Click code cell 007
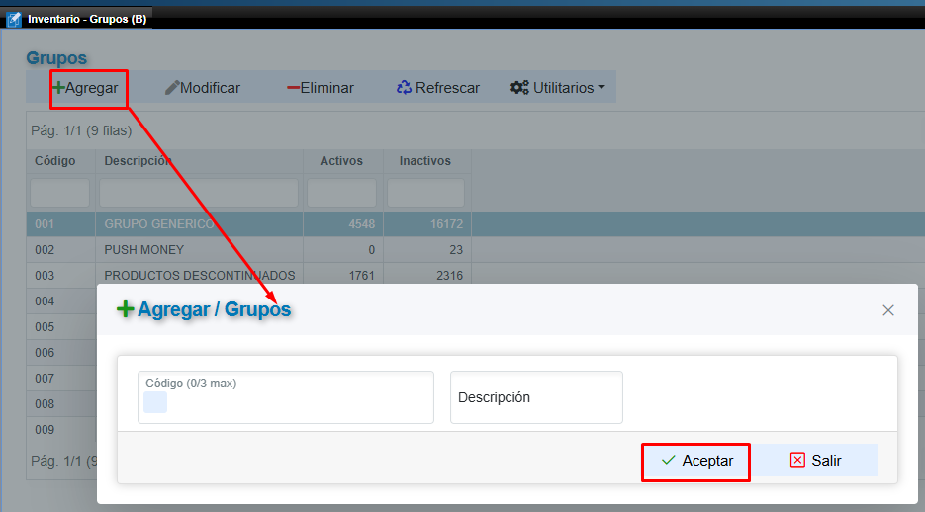 [45, 379]
